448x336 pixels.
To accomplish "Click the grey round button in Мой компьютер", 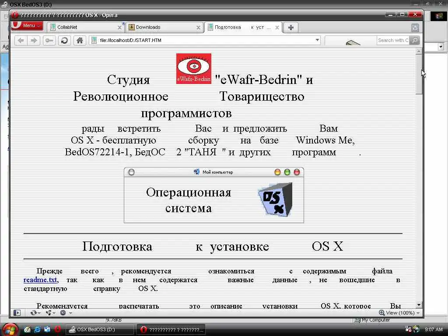I will [131, 172].
